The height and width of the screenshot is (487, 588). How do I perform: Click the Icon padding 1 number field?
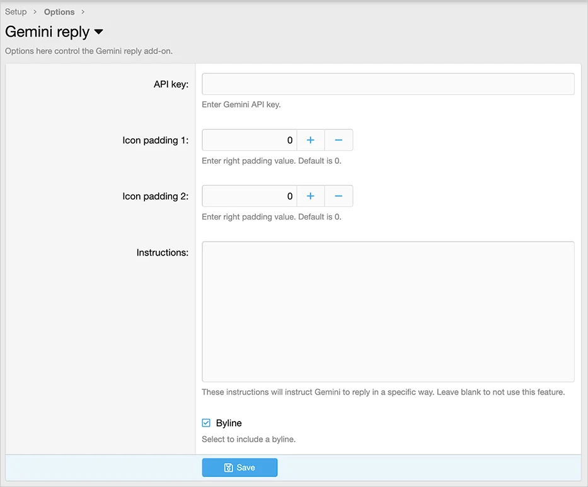pyautogui.click(x=249, y=140)
